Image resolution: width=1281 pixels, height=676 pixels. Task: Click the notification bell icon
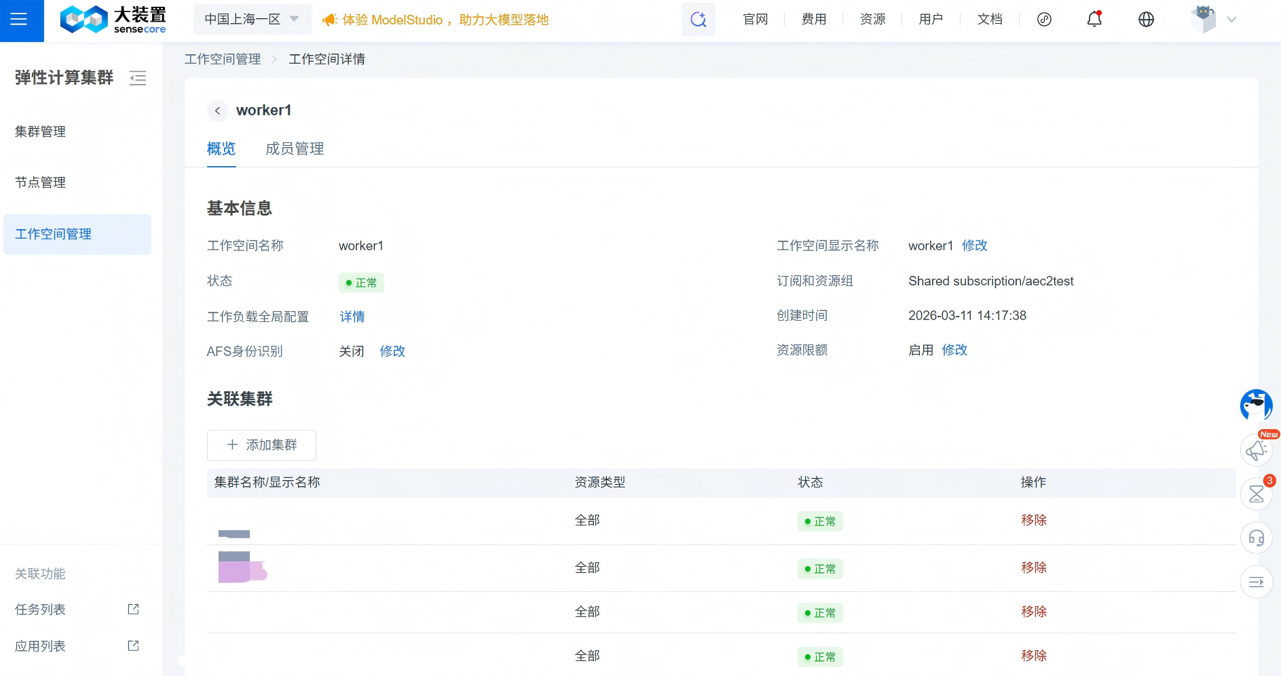point(1094,20)
